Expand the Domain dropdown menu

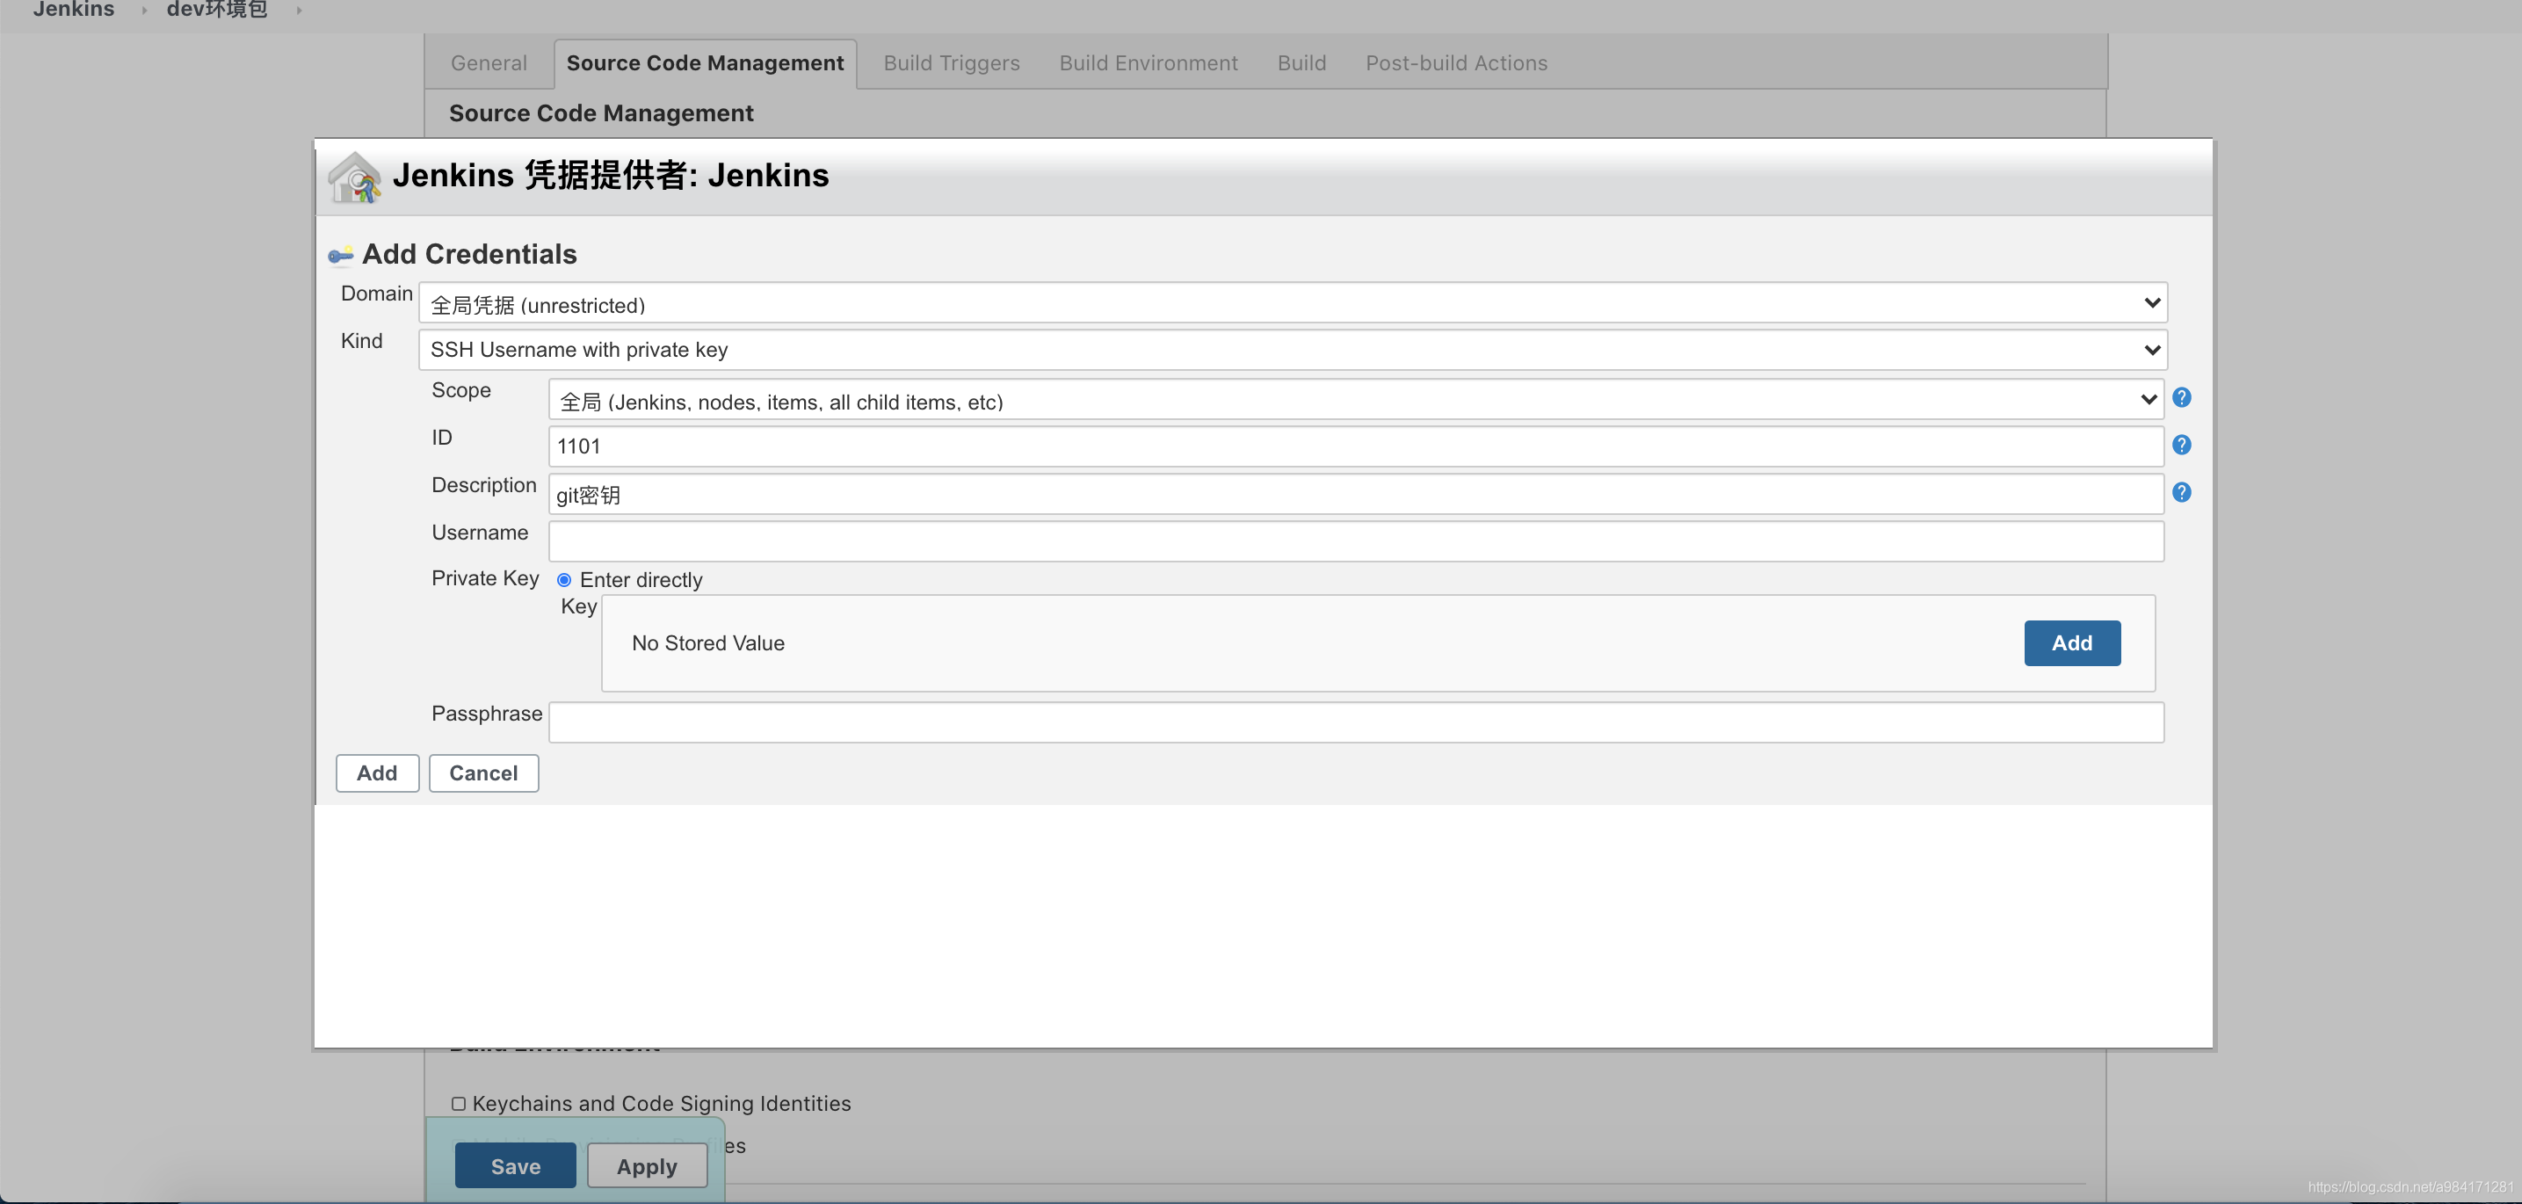click(x=2152, y=302)
